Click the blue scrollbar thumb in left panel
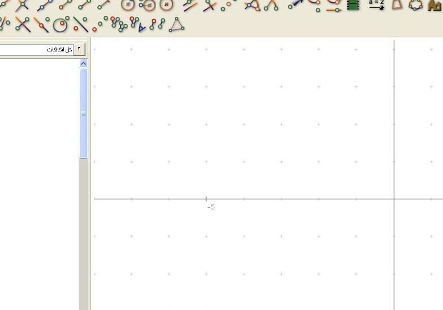 83,113
